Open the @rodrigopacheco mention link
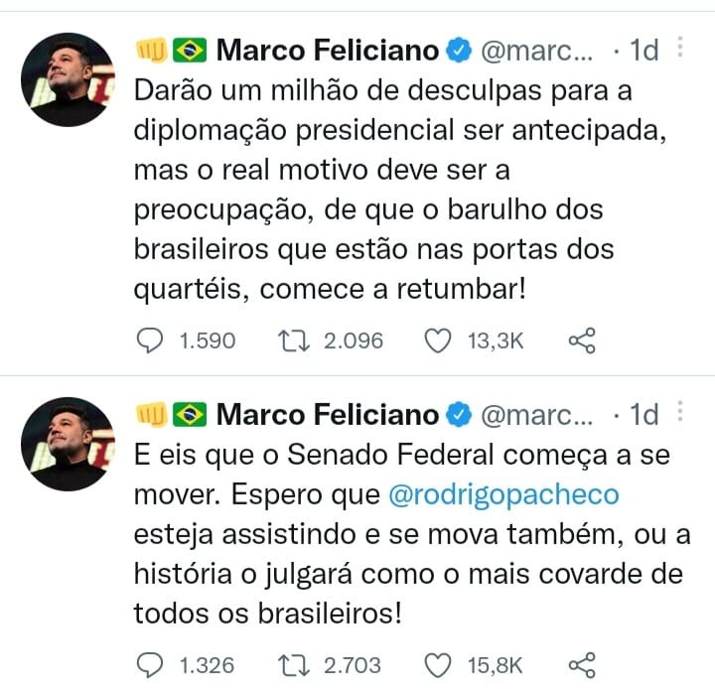This screenshot has height=695, width=715. pyautogui.click(x=503, y=494)
